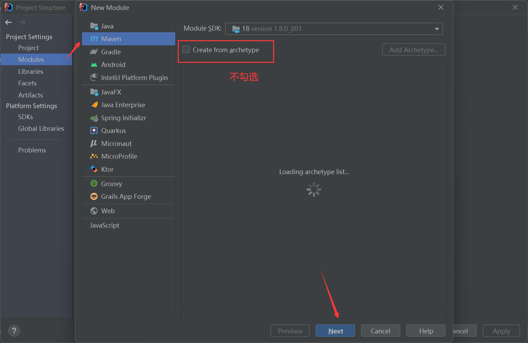Select the Micronaut generator

click(116, 143)
